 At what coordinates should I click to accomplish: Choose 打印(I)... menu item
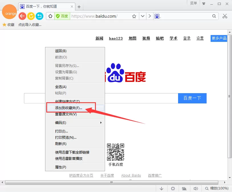[75, 131]
